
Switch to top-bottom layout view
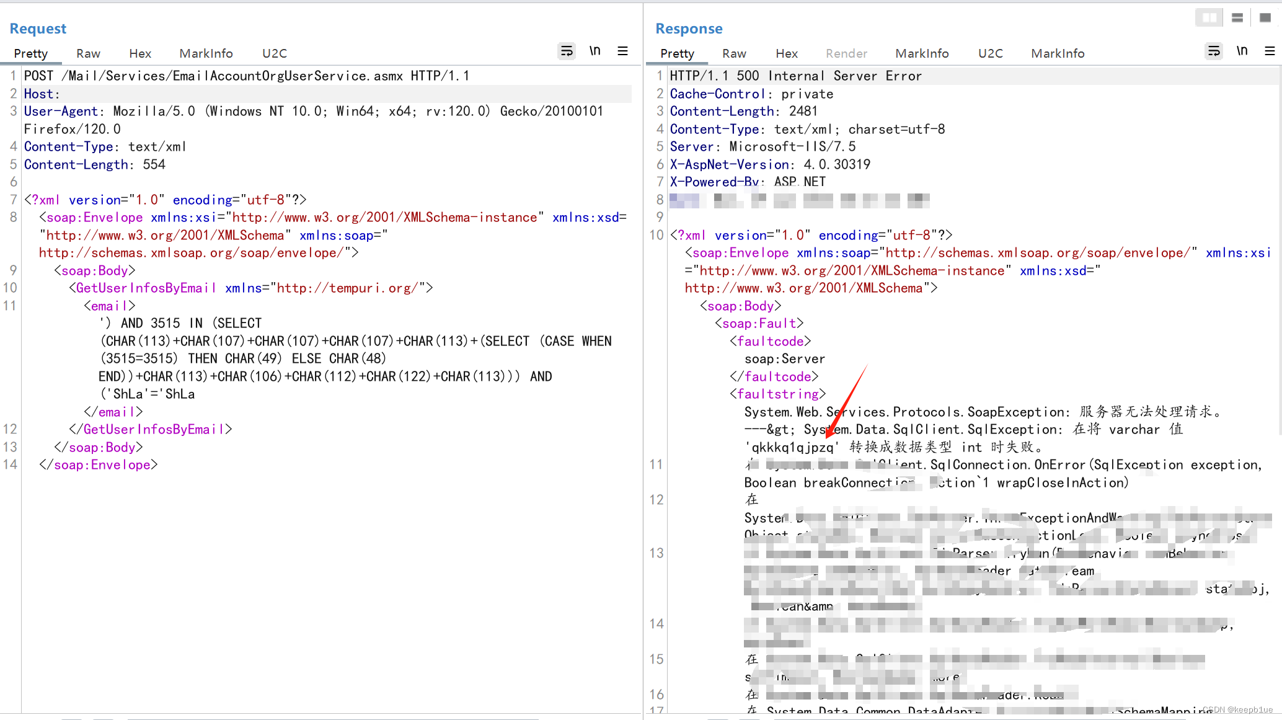[x=1237, y=17]
